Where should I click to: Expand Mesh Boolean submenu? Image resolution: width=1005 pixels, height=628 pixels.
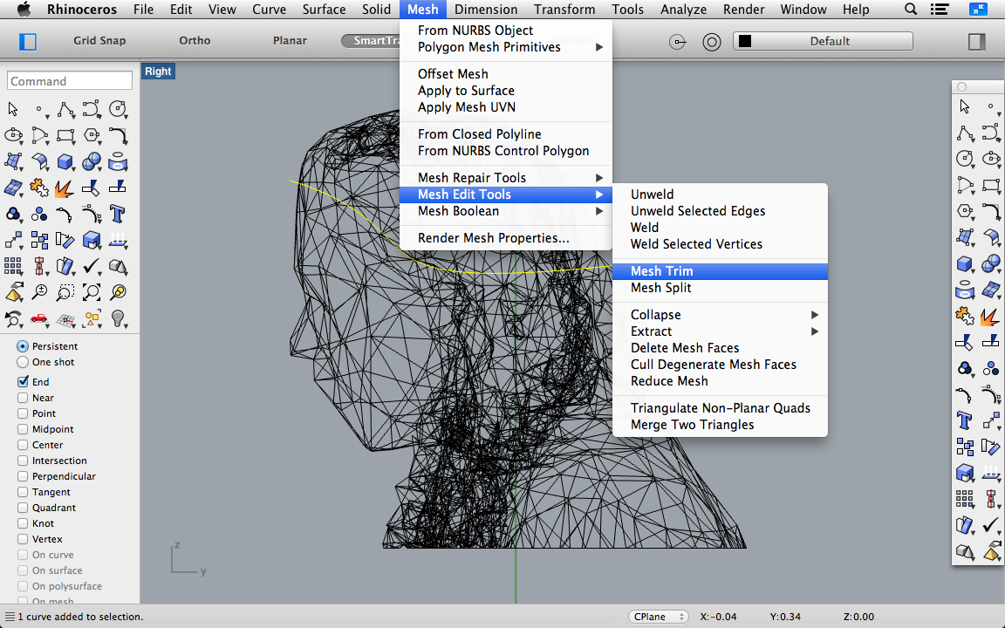point(506,211)
